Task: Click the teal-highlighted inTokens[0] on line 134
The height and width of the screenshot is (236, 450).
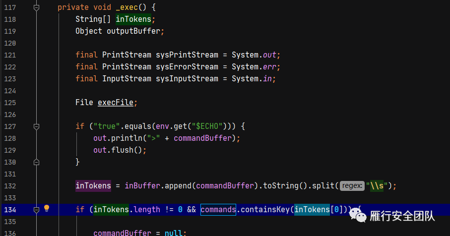Action: 312,210
